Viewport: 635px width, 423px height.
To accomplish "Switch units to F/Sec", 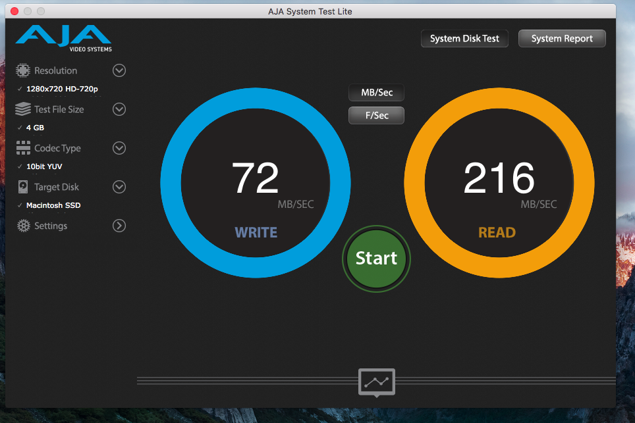I will click(x=377, y=116).
